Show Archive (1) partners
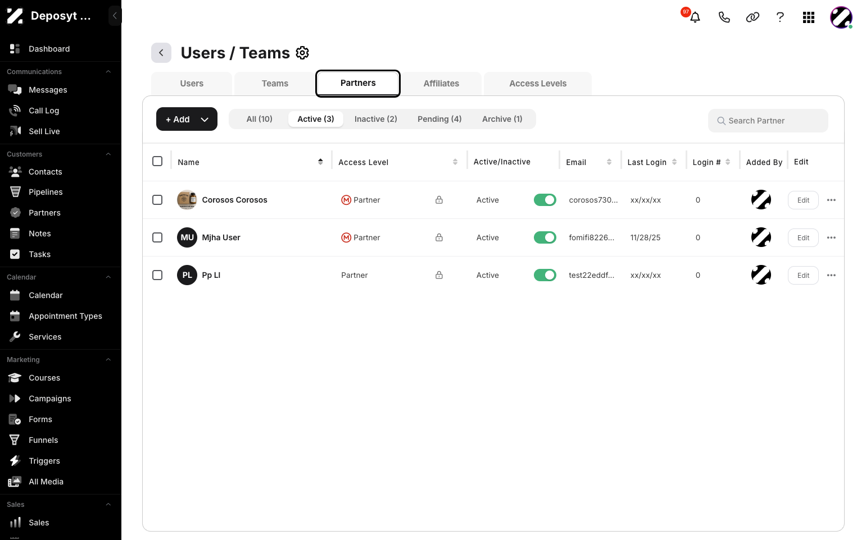 tap(502, 119)
